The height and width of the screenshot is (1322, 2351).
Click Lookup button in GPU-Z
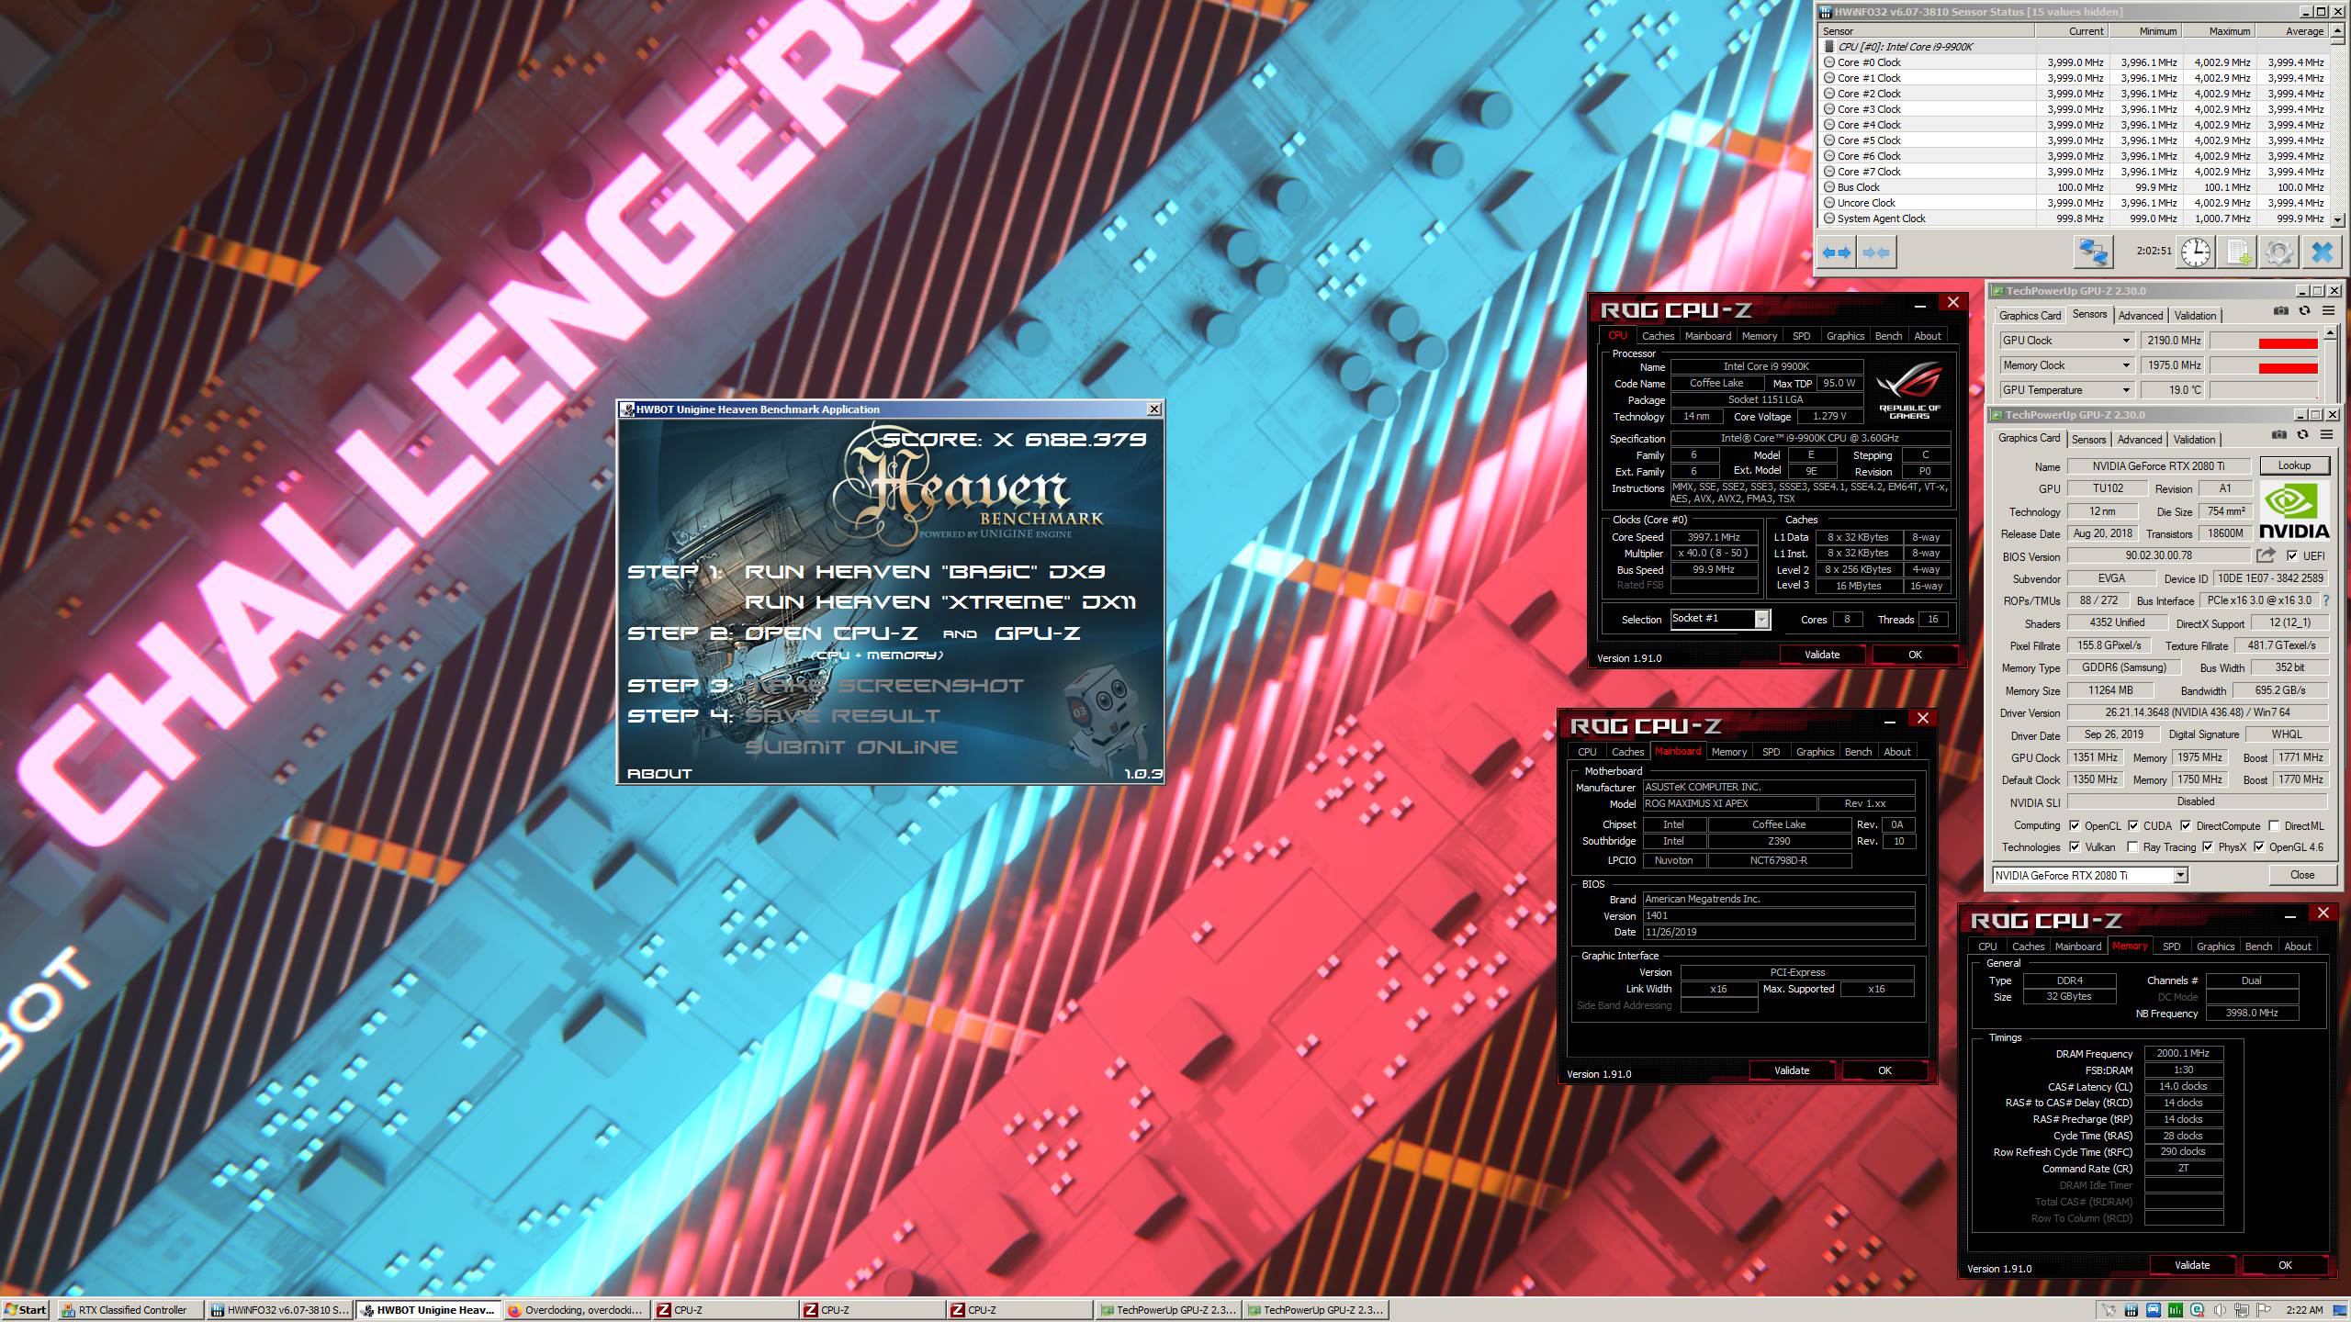tap(2294, 465)
